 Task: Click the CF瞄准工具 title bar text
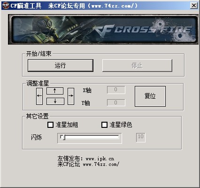click(26, 6)
